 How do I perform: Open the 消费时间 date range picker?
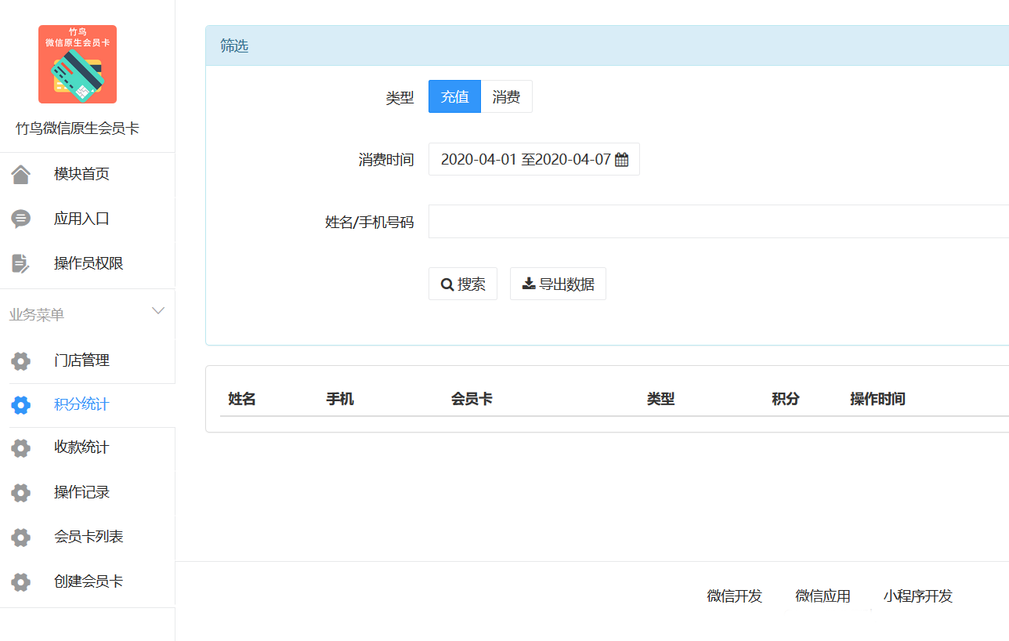coord(534,159)
